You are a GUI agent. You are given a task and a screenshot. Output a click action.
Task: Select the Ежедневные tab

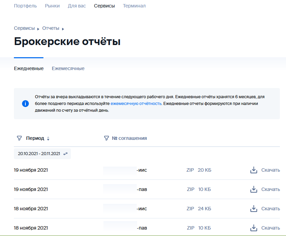tap(28, 68)
